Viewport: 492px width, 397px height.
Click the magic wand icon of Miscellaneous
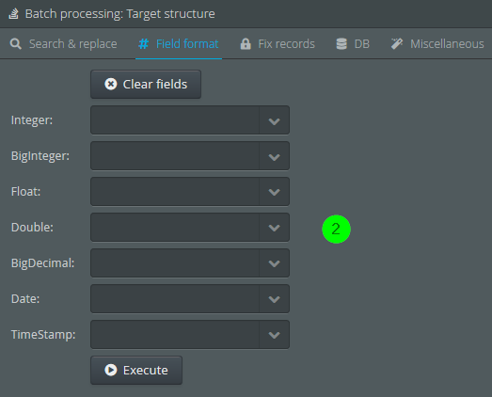tap(397, 44)
